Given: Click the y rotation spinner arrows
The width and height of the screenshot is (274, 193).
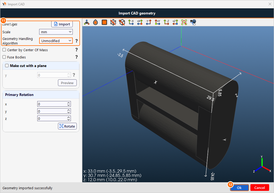Looking at the screenshot, I should (69, 111).
